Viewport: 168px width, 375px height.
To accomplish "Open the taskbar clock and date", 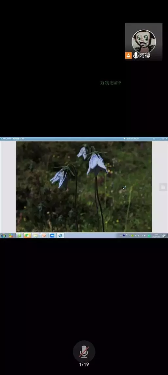I will tap(156, 235).
